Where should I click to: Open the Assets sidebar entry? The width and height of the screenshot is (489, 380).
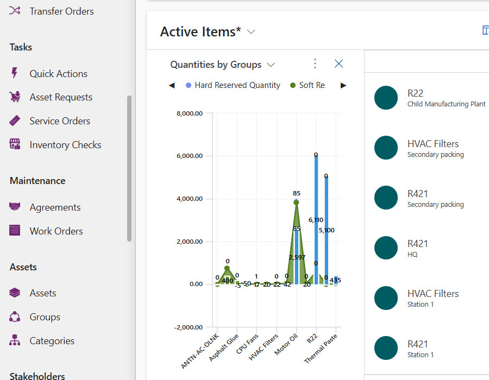tap(43, 293)
